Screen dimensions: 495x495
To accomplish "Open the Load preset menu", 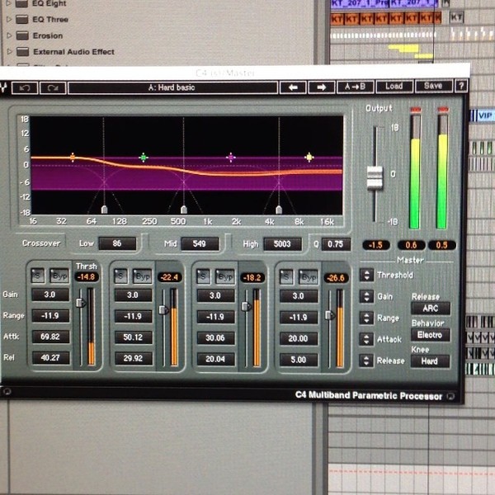I will pos(394,86).
